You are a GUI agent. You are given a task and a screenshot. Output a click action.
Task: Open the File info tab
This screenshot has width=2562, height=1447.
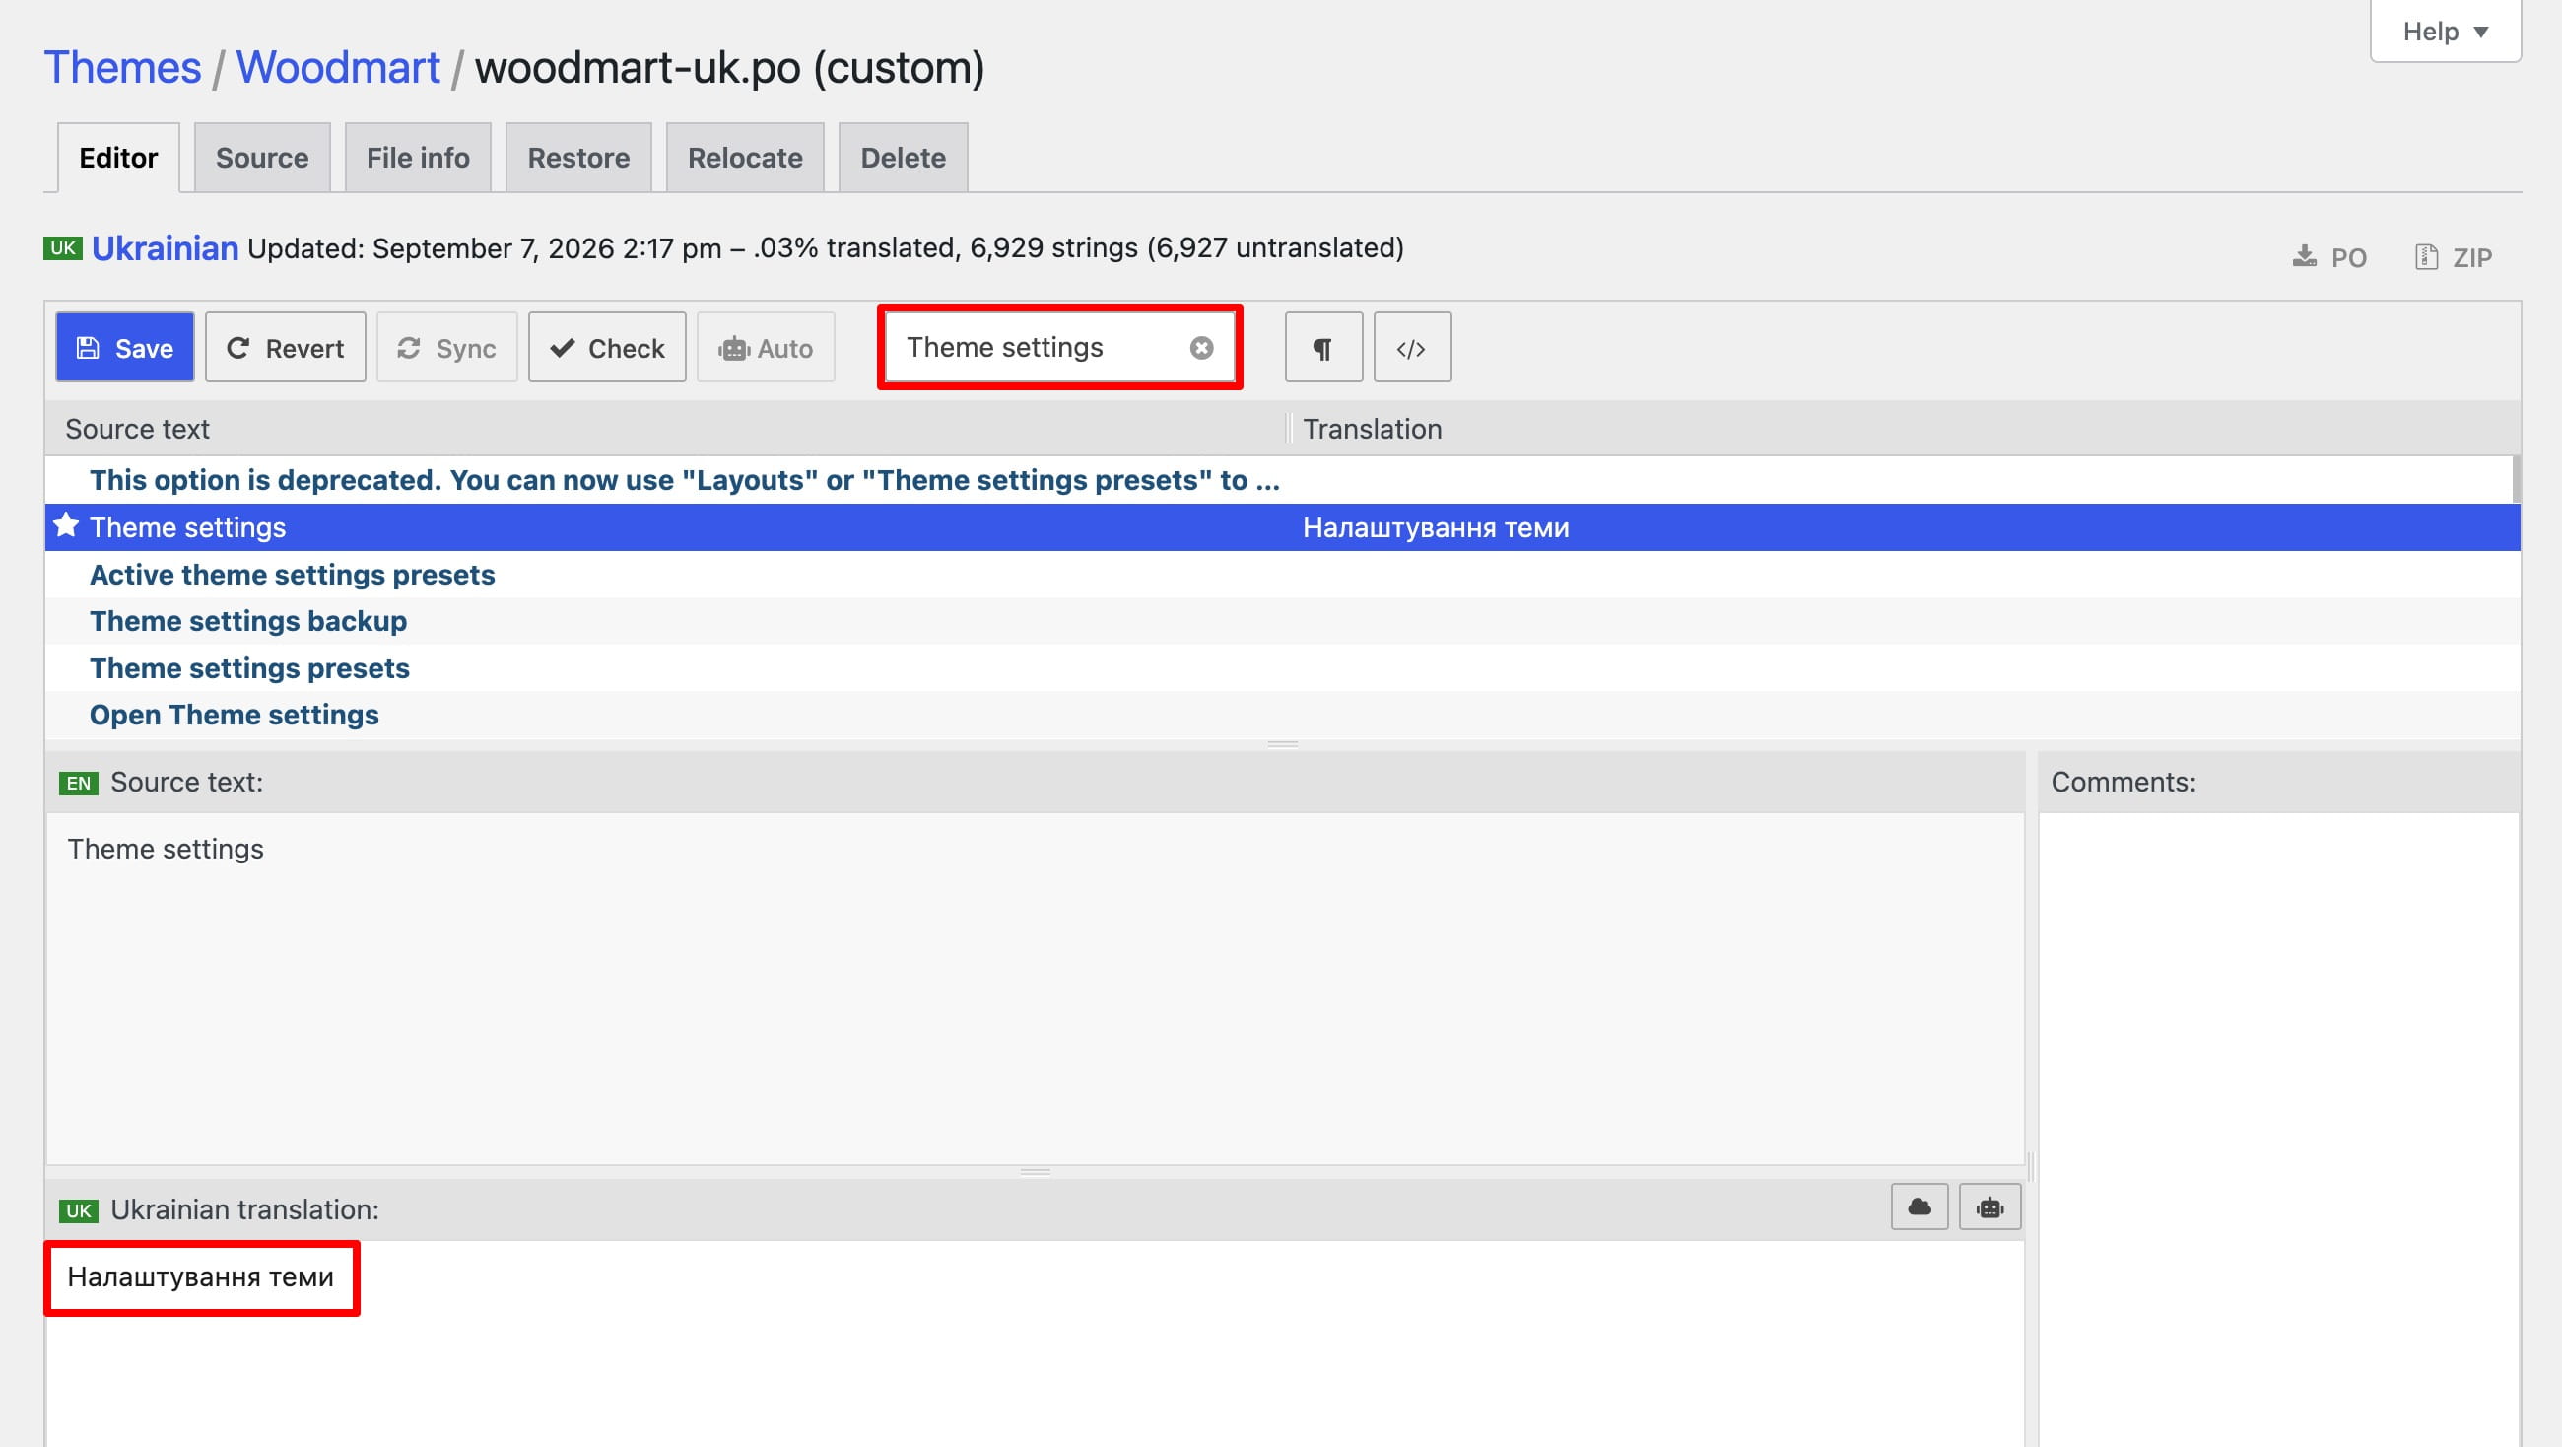418,158
